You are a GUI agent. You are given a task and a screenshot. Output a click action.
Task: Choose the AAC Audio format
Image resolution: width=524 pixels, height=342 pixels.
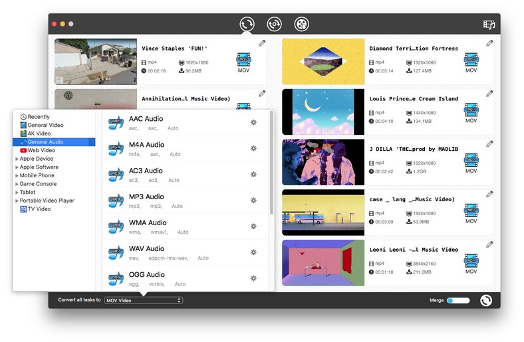point(186,122)
